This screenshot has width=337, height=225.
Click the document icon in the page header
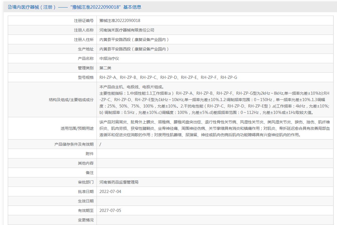click(10, 7)
